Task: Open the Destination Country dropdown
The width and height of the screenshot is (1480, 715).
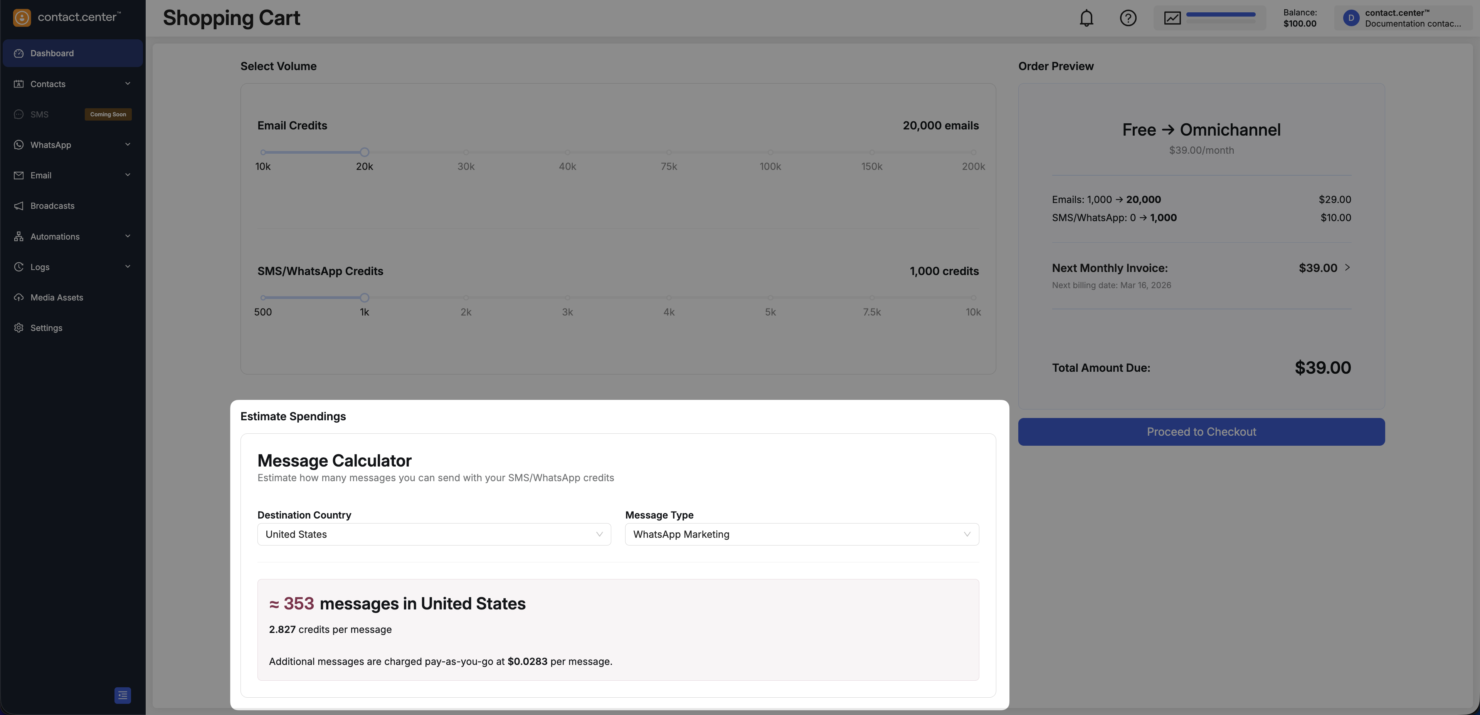Action: [x=434, y=534]
